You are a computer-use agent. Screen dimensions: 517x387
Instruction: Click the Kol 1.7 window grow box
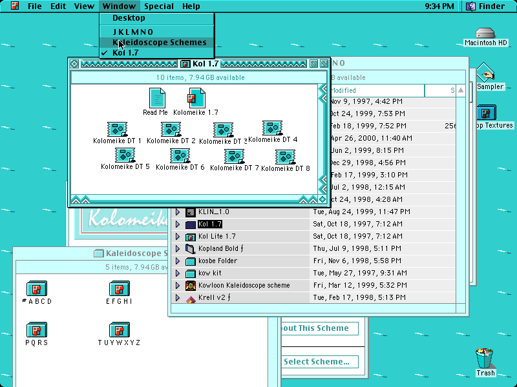pyautogui.click(x=322, y=199)
